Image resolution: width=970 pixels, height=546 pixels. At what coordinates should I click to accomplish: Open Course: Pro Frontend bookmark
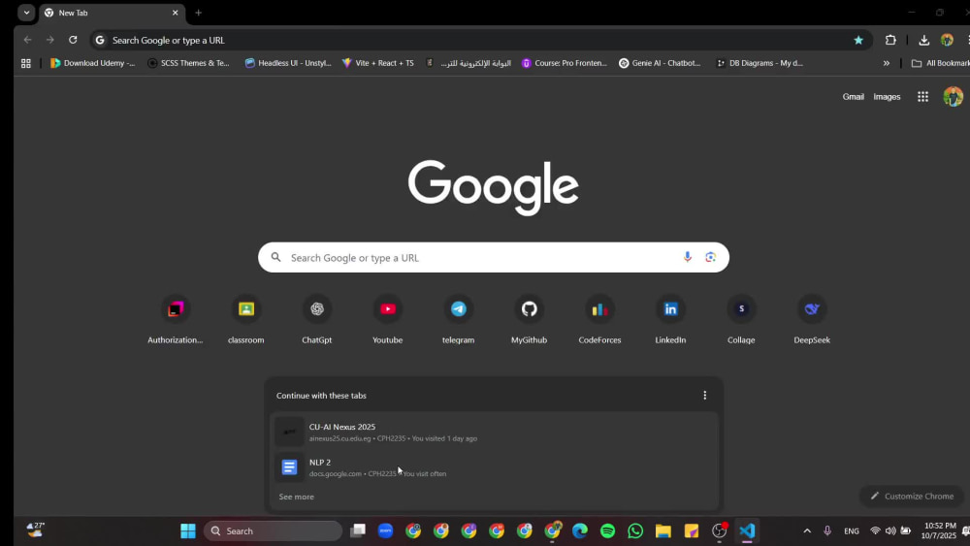(565, 63)
